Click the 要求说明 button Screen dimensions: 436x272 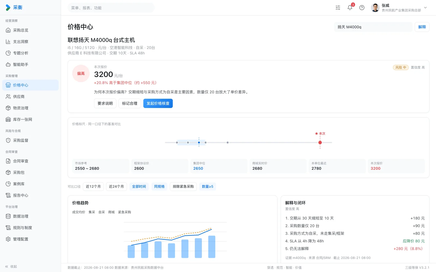(x=105, y=103)
